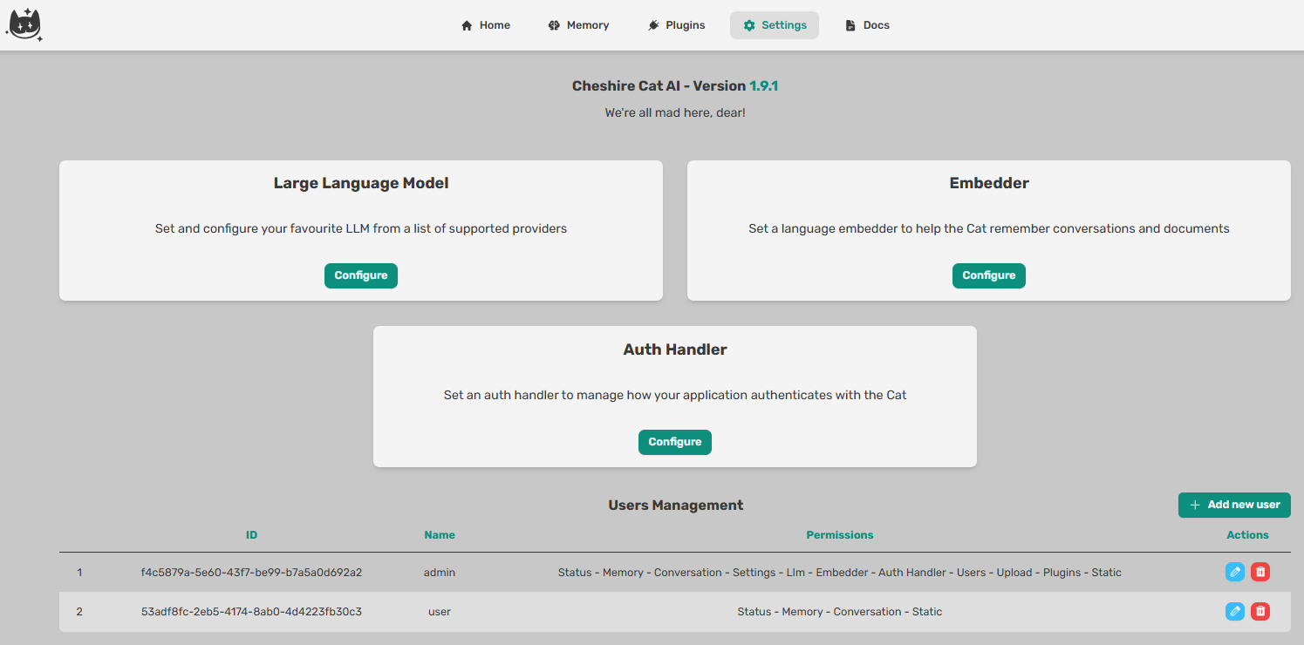Click row number 2 in users table
1304x645 pixels.
[79, 612]
